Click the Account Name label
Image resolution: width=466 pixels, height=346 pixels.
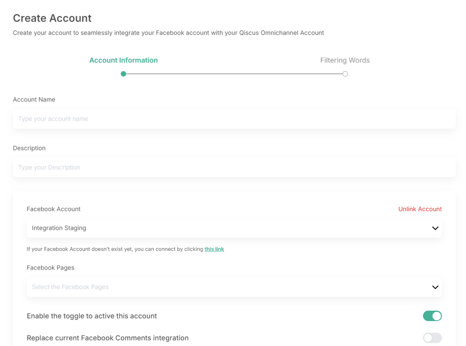click(x=34, y=99)
